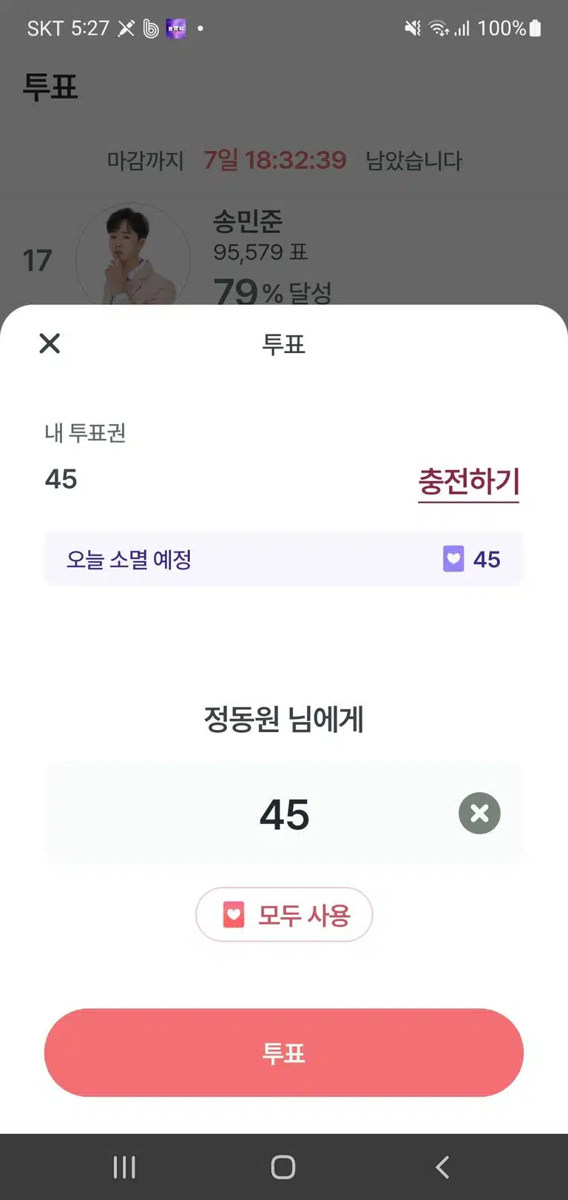Screen dimensions: 568x1200
Task: Tap the Android back arrow
Action: pyautogui.click(x=442, y=1167)
